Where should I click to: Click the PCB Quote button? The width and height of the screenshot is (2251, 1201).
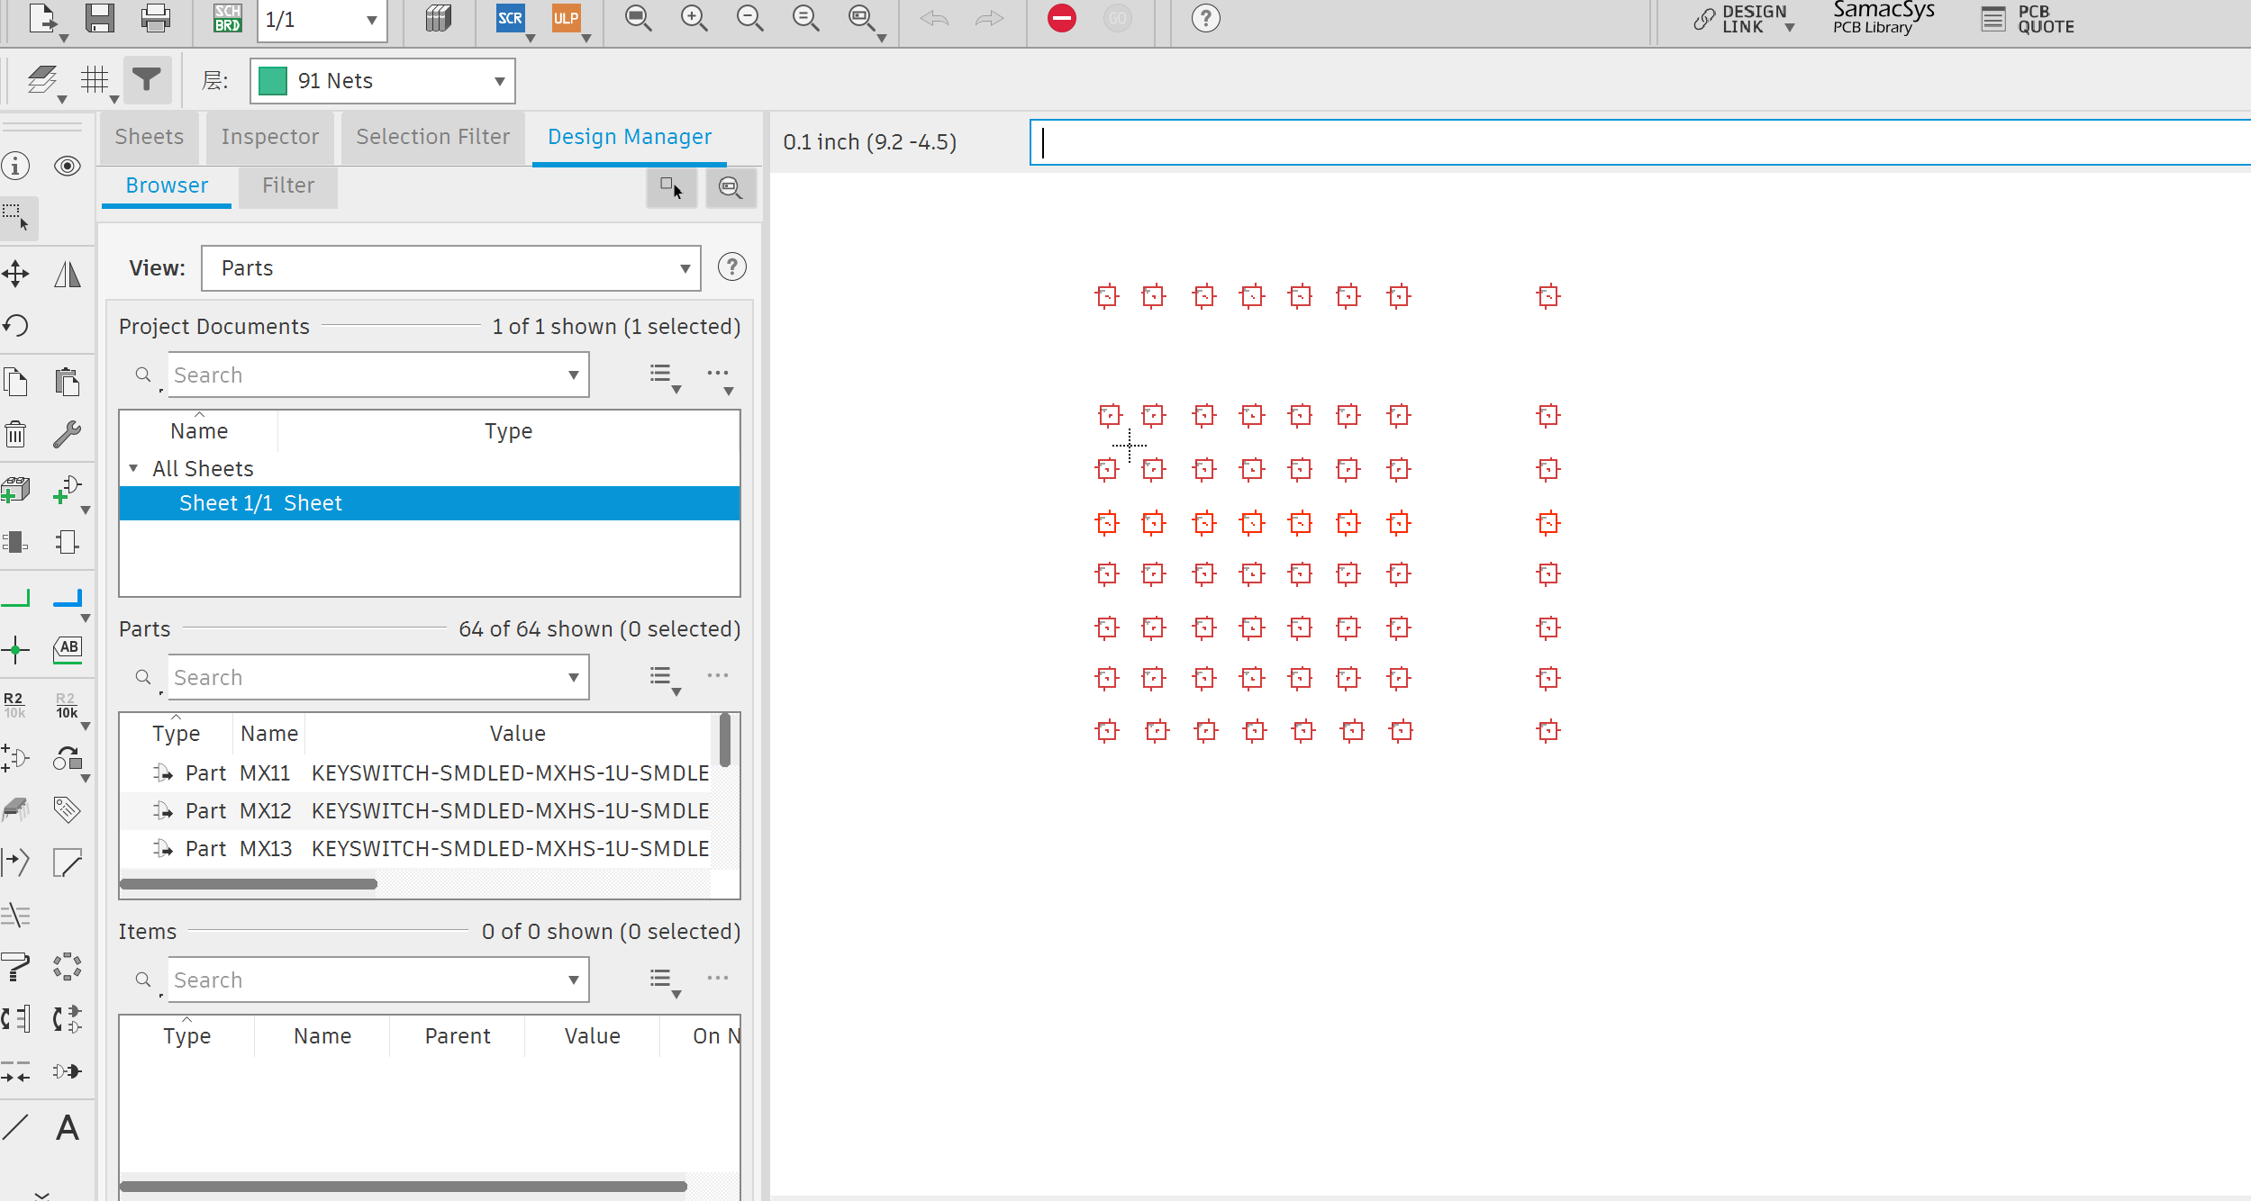click(2029, 19)
